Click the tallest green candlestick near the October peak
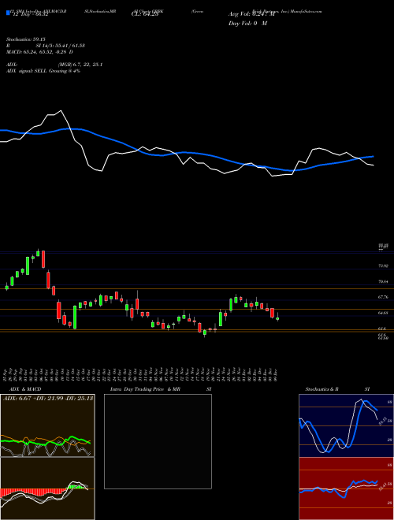This screenshot has height=520, width=394. [x=28, y=266]
